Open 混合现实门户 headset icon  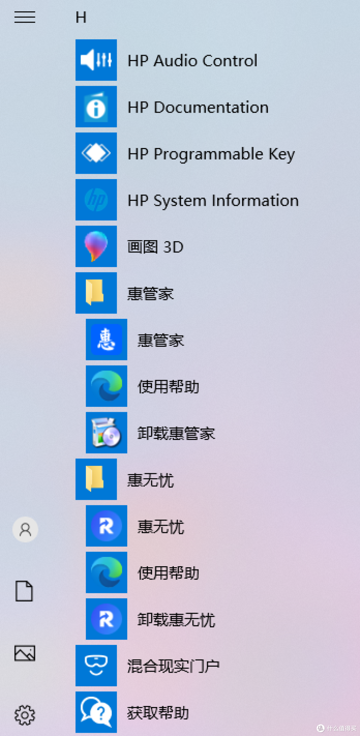click(x=96, y=666)
